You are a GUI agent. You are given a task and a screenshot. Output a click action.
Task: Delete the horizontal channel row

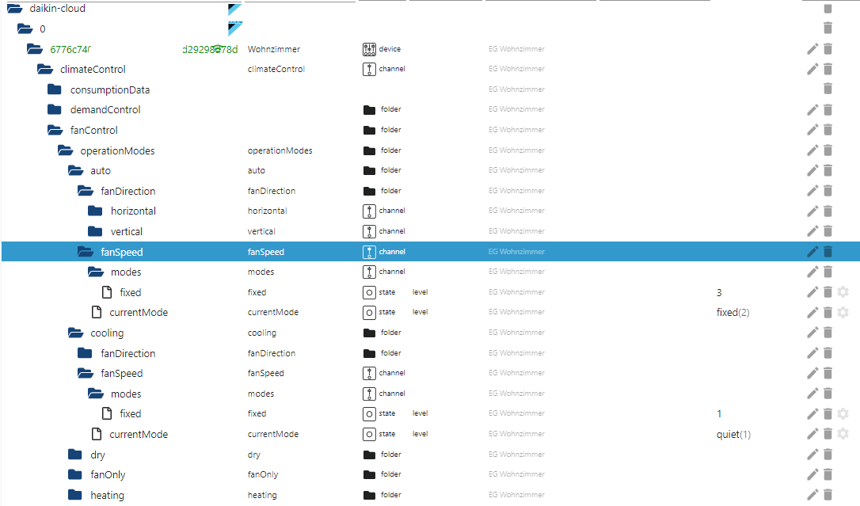coord(828,211)
